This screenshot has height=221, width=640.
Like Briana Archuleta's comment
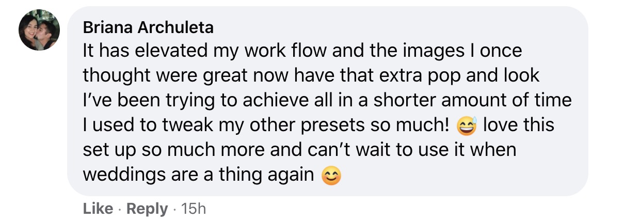point(98,209)
